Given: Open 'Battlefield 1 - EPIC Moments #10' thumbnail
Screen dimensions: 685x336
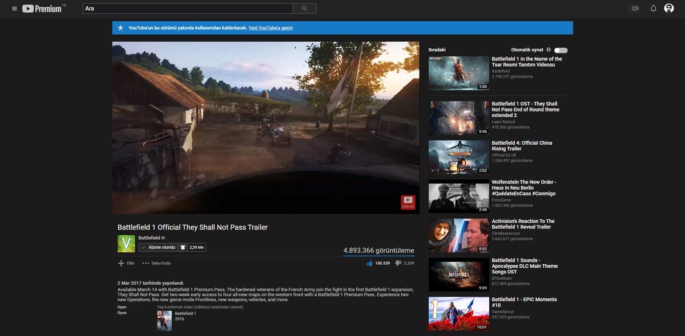Looking at the screenshot, I should pos(459,314).
